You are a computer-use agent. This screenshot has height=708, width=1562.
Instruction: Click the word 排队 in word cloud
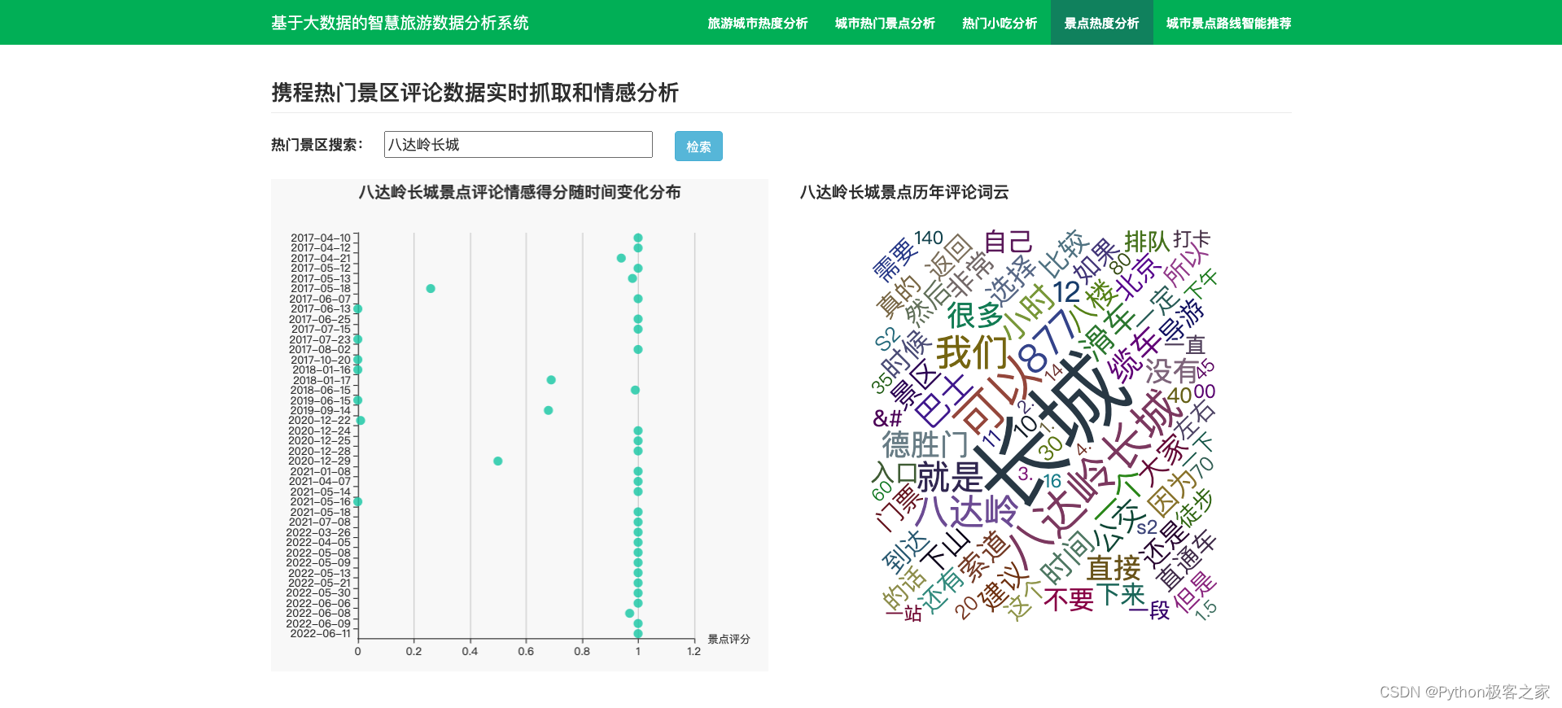click(x=1146, y=242)
